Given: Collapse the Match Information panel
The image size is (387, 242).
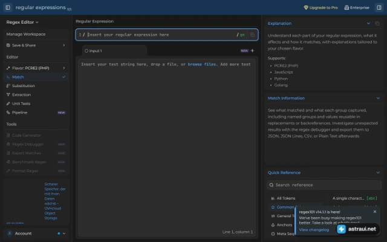Looking at the screenshot, I should (x=378, y=98).
